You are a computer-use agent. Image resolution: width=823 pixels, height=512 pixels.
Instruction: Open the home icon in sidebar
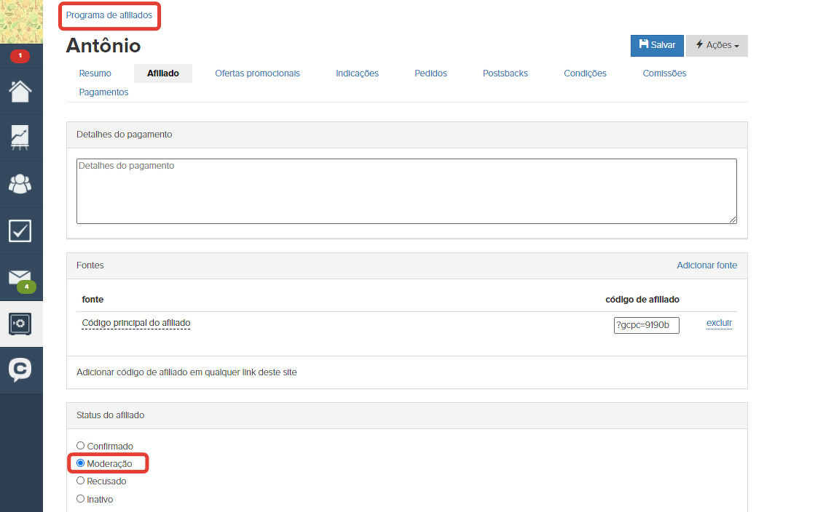point(20,92)
